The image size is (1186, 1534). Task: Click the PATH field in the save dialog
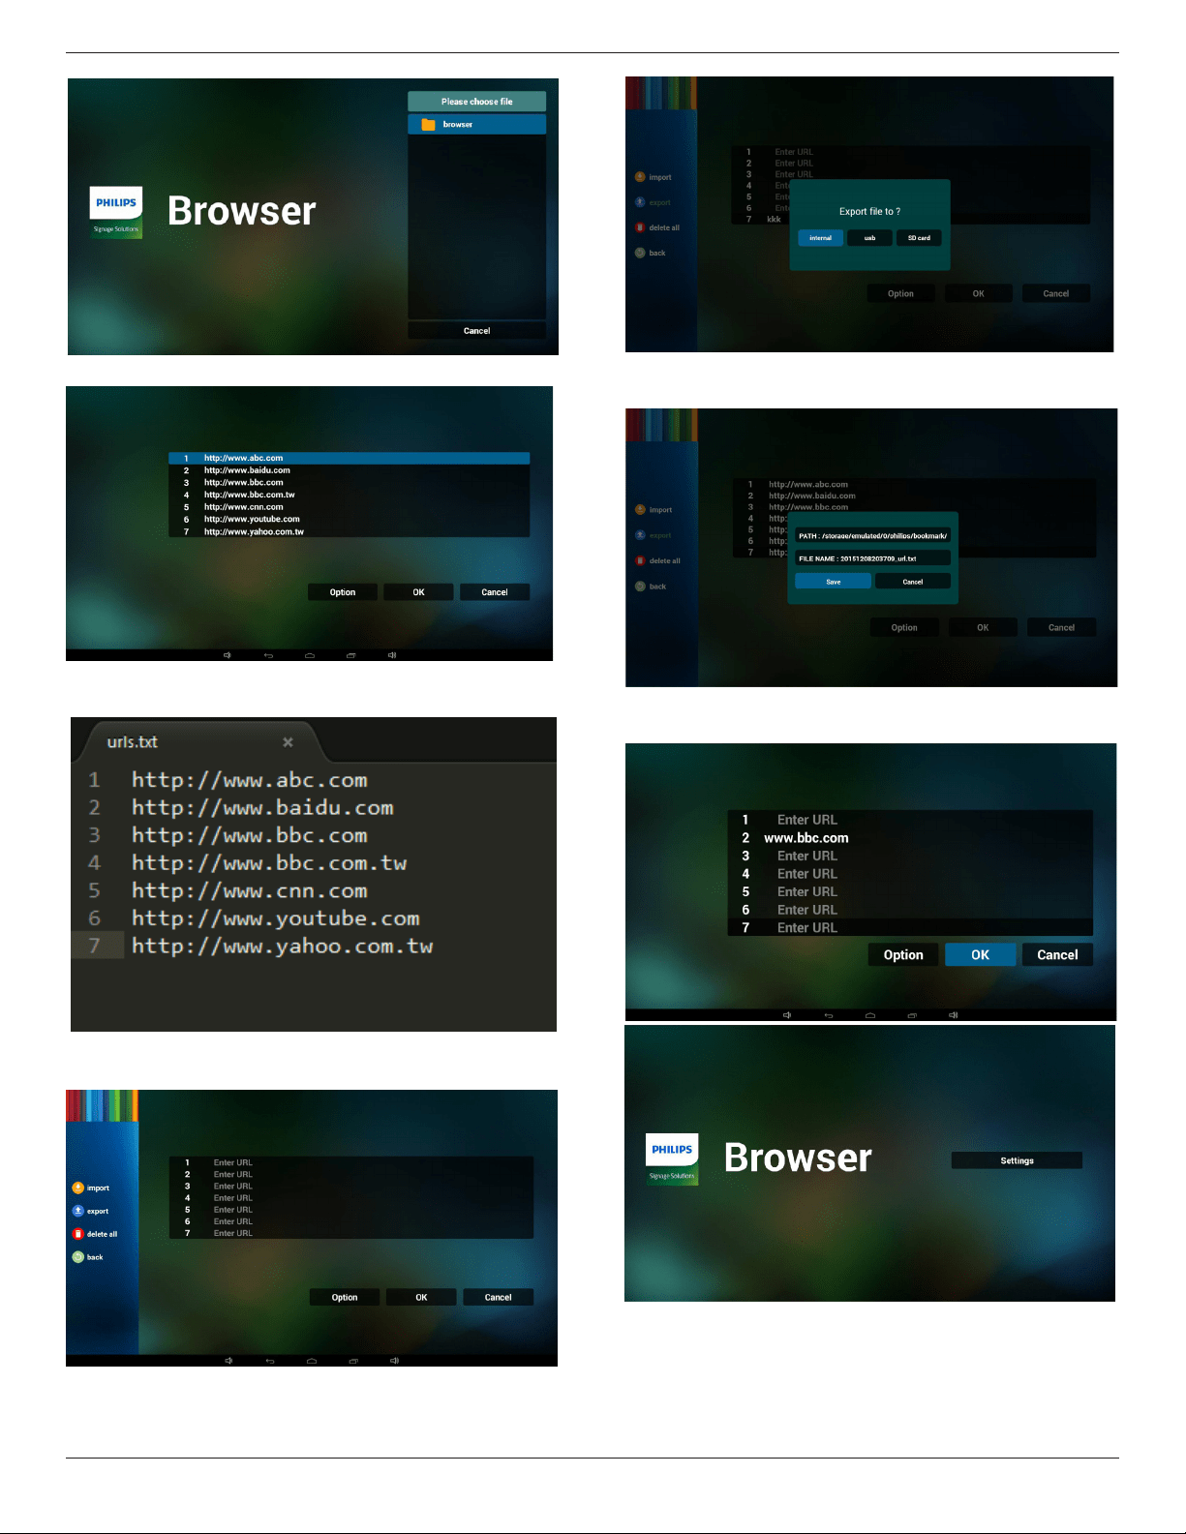tap(873, 535)
